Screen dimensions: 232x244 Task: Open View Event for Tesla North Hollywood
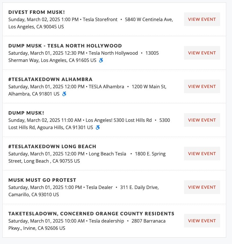coord(202,53)
